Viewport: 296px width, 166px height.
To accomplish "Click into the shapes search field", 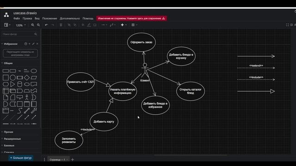I will tap(20, 34).
